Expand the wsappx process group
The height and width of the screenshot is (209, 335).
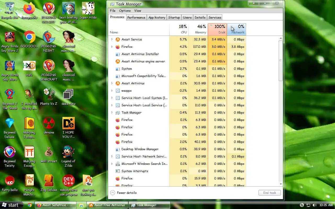[x=112, y=91]
